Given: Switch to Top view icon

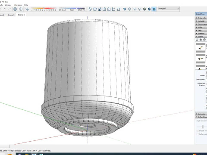Looking at the screenshot, I should pos(95,9).
